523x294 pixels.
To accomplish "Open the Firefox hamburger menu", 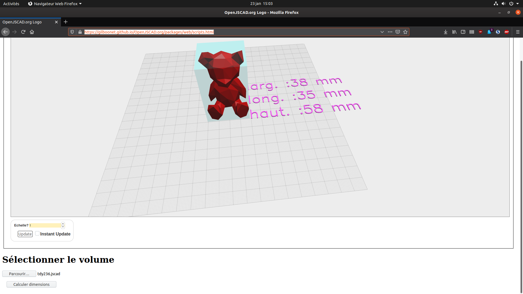I will pos(518,32).
